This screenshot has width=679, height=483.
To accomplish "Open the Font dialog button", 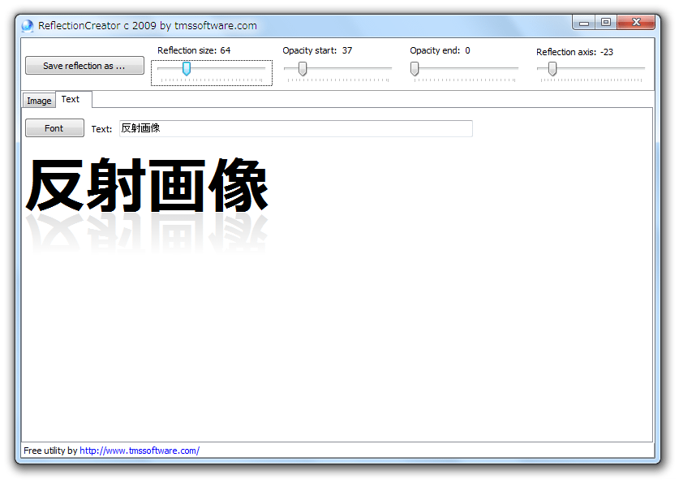I will pos(54,128).
